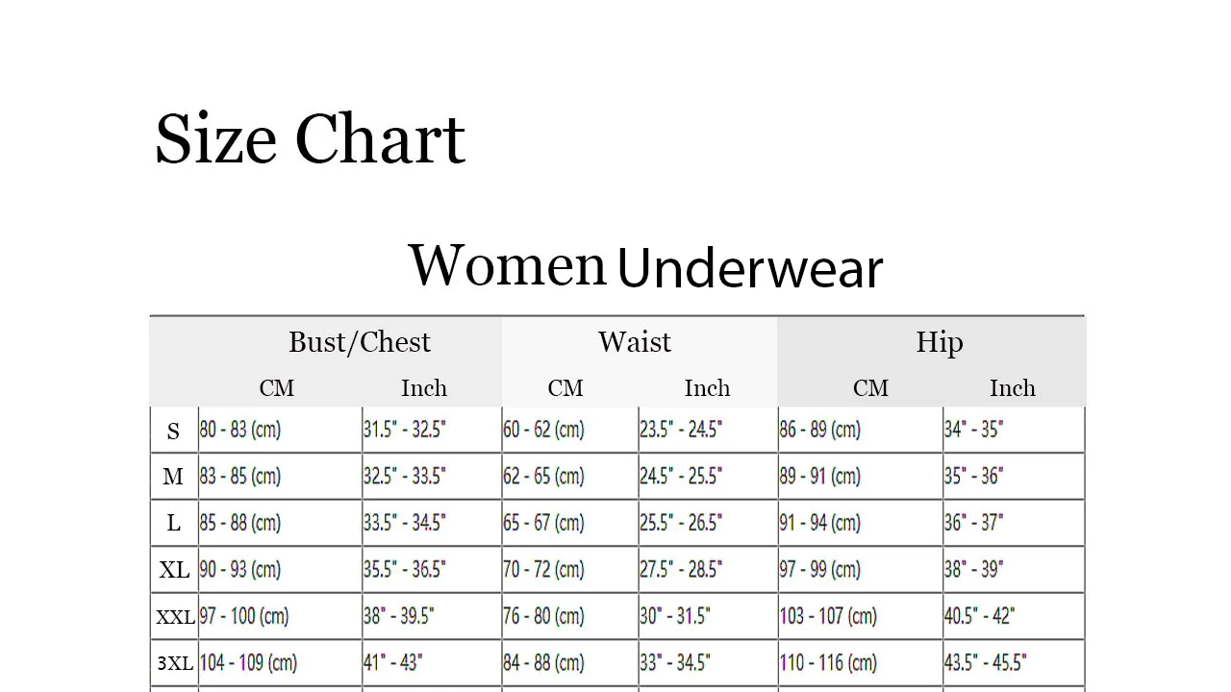Select the M size row label
Screen dimensions: 1231x692
(x=173, y=477)
